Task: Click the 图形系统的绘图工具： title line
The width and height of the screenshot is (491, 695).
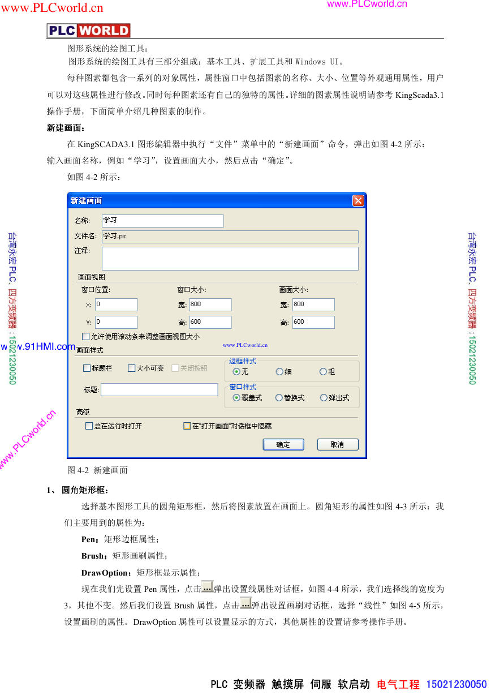Action: click(x=107, y=49)
